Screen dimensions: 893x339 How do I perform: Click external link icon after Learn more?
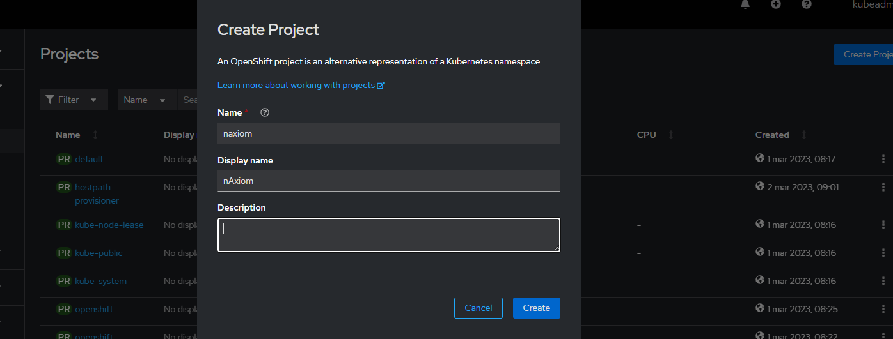[381, 86]
